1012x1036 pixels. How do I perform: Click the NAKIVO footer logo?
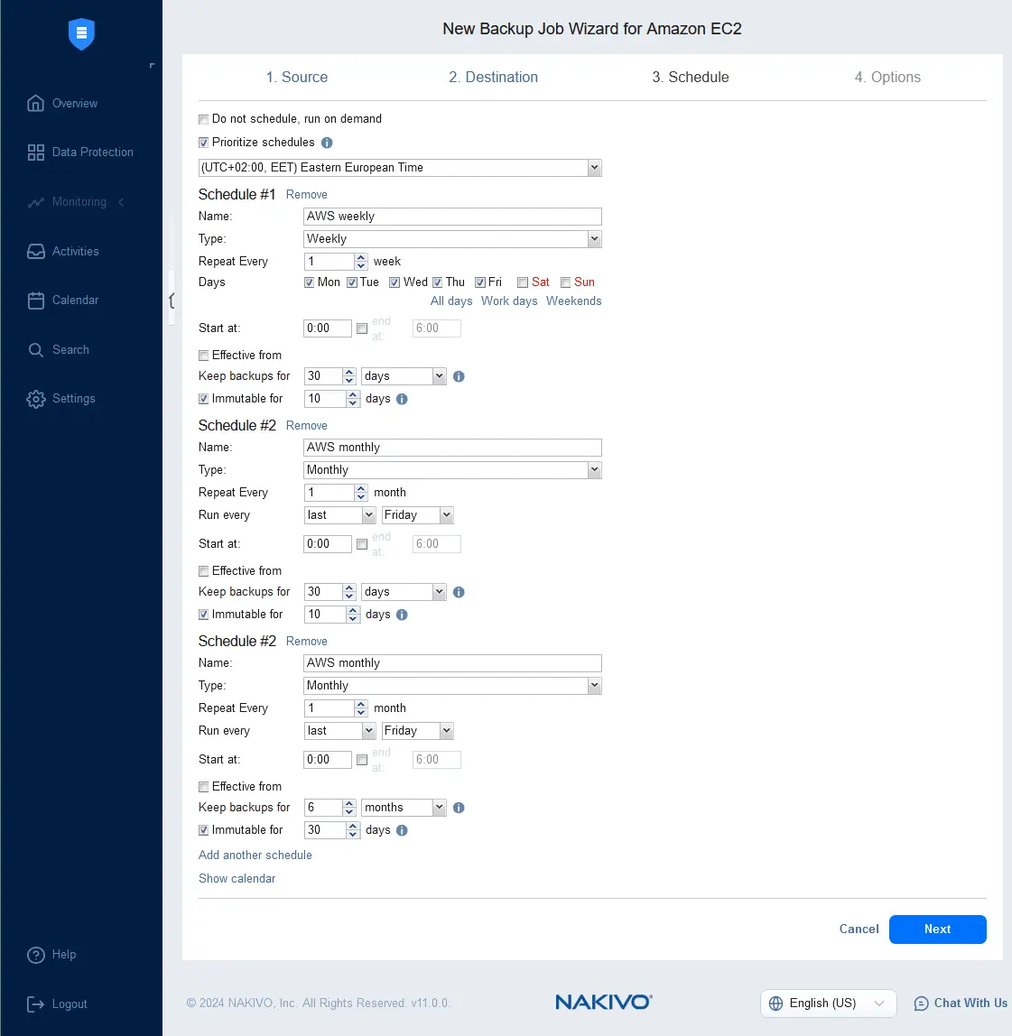(603, 1003)
